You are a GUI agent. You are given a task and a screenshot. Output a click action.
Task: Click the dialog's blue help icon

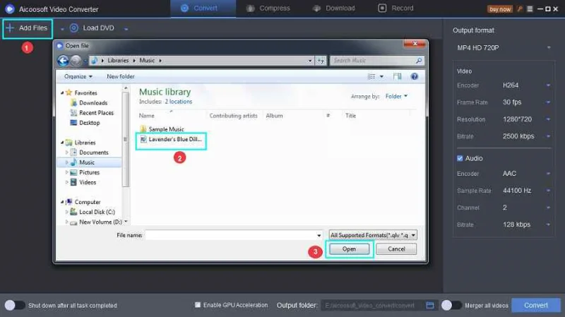[415, 76]
